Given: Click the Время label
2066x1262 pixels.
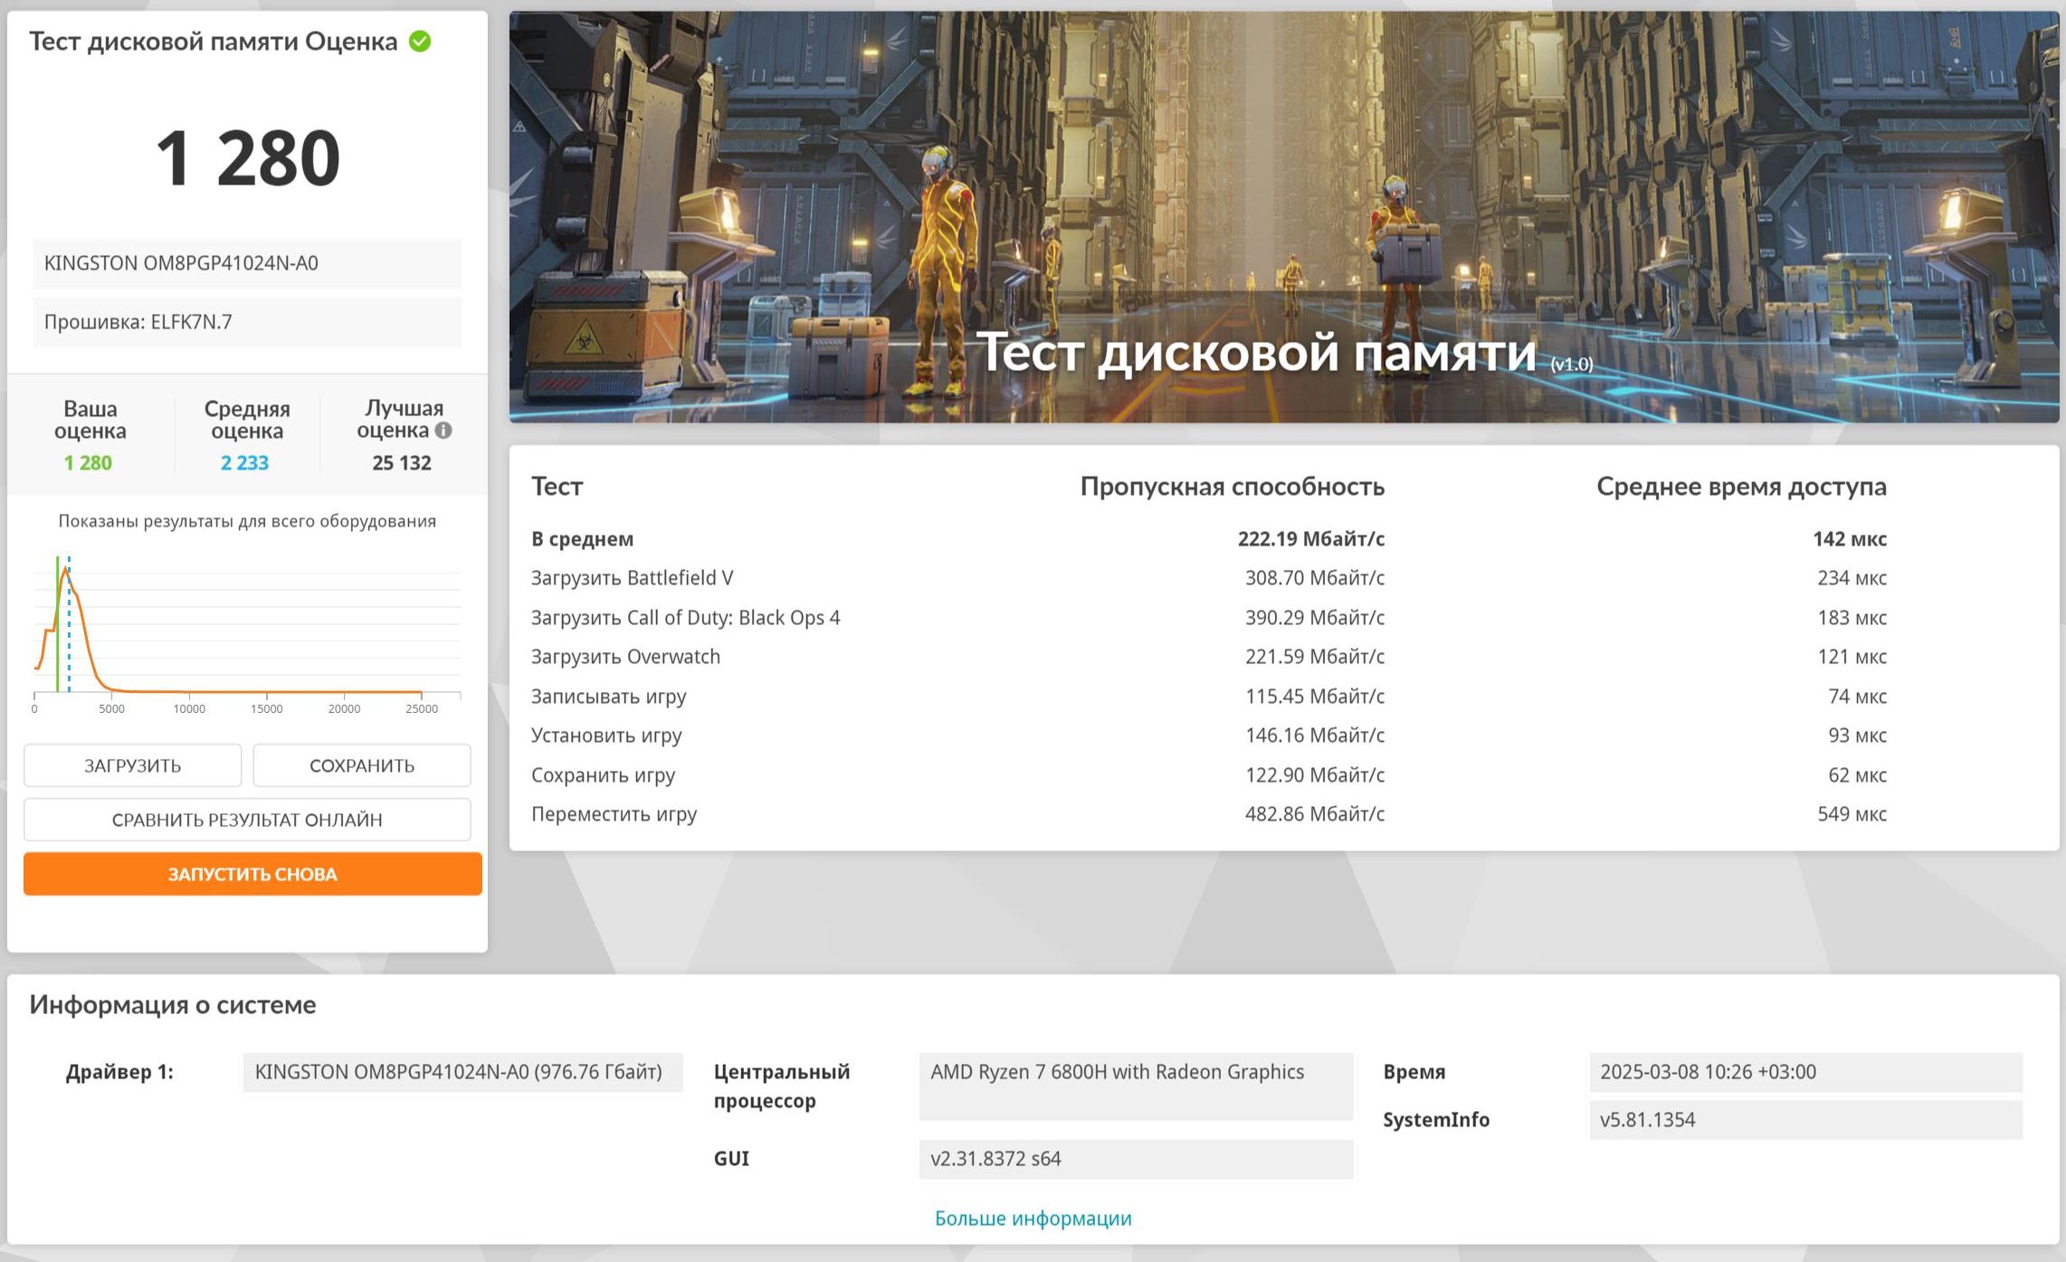Looking at the screenshot, I should [1414, 1073].
